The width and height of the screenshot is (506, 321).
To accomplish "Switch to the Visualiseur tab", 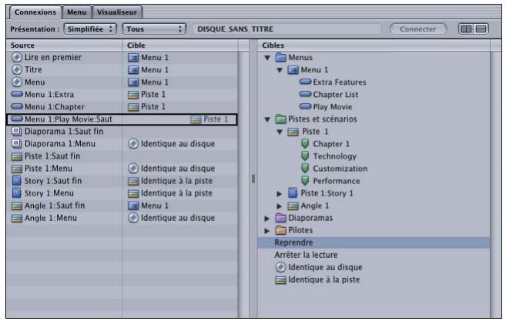I will click(117, 12).
